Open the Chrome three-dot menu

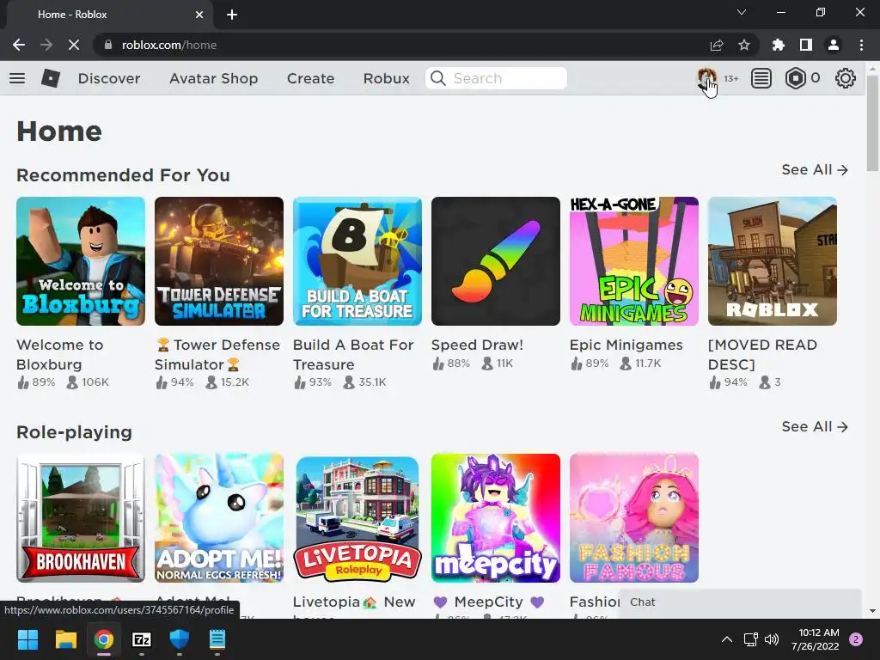coord(861,45)
